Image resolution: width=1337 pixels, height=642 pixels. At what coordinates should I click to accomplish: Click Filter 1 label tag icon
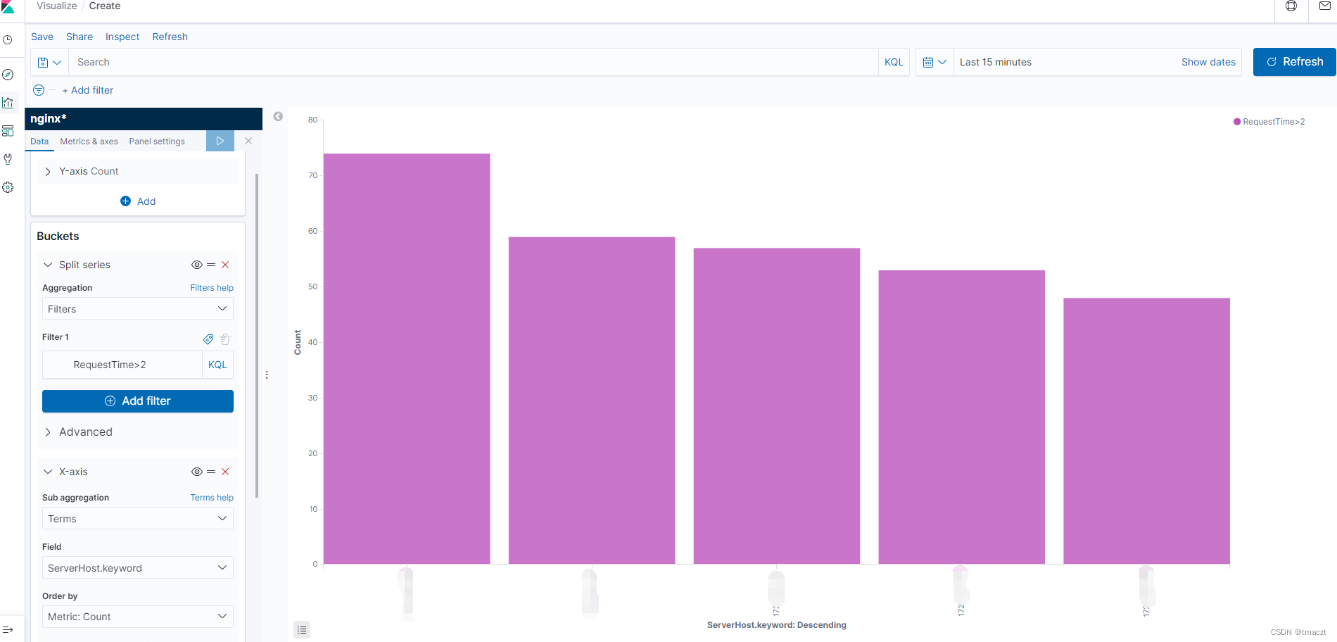click(x=208, y=339)
